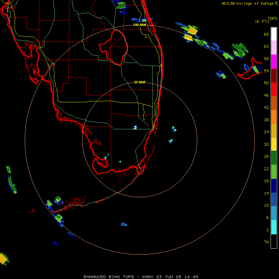Pick the bright orange legend band

point(274,117)
